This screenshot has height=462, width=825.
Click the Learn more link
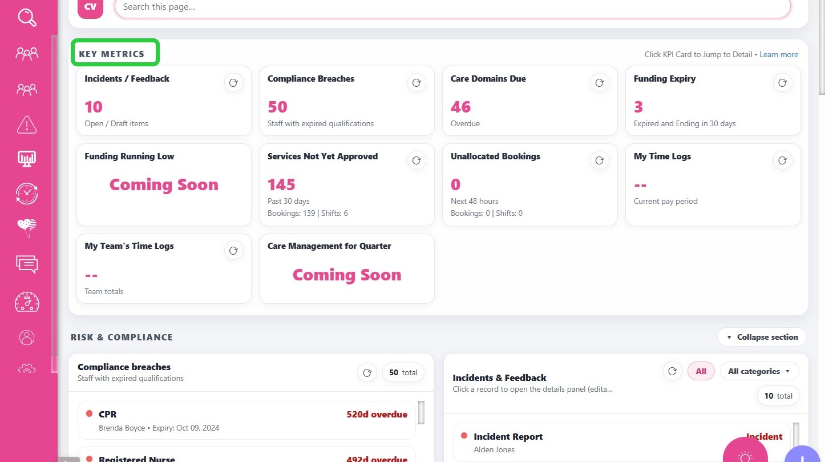779,54
